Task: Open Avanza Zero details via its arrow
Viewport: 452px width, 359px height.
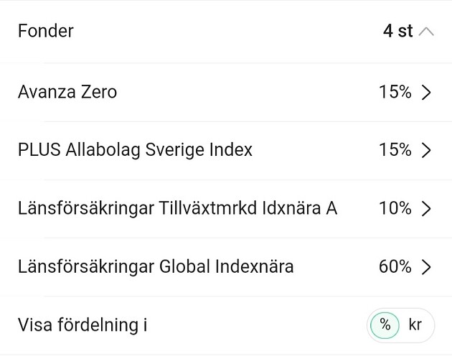Action: click(x=426, y=93)
